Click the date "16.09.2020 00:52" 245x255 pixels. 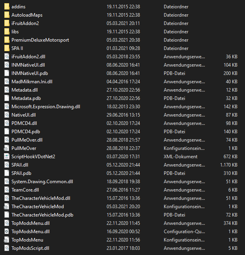tap(123, 232)
